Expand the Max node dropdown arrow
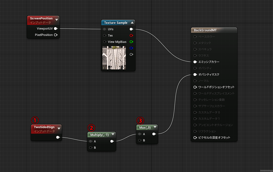Image resolution: width=273 pixels, height=172 pixels. [x=155, y=127]
